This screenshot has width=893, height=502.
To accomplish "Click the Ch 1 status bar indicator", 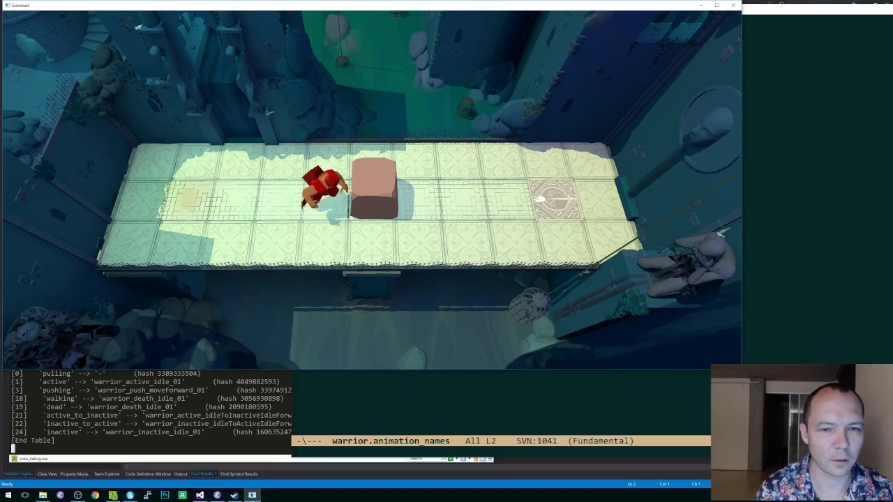I will (x=696, y=484).
